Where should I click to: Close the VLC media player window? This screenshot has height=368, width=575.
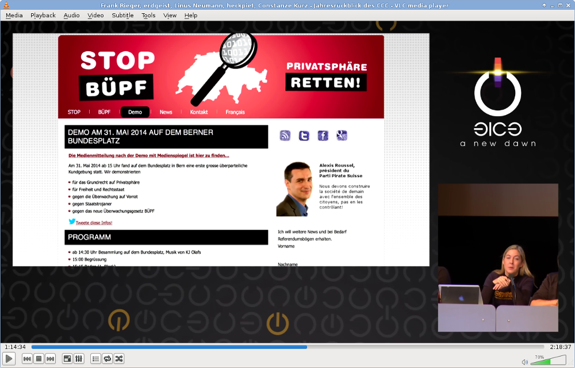(x=569, y=5)
